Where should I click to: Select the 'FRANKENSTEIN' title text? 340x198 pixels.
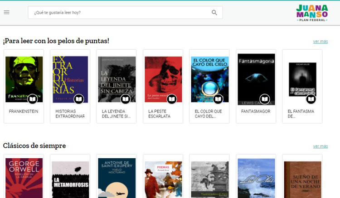[x=24, y=111]
